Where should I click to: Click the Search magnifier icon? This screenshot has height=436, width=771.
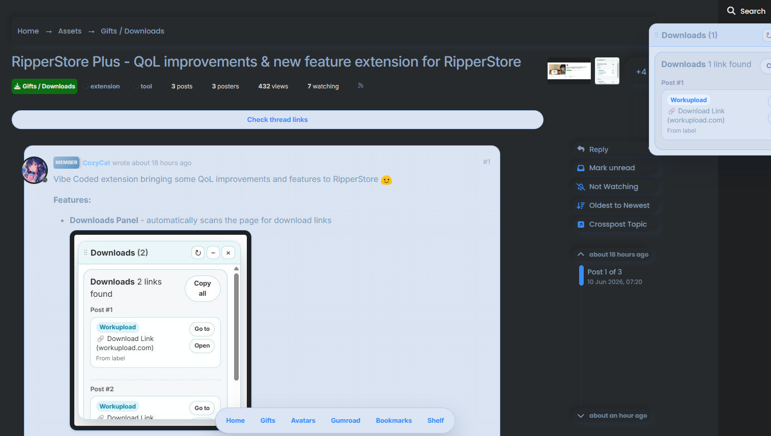tap(731, 11)
